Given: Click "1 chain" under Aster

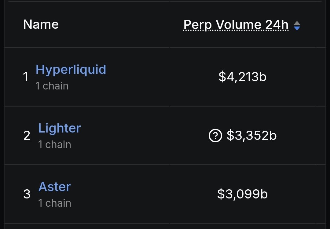Looking at the screenshot, I should [x=55, y=203].
